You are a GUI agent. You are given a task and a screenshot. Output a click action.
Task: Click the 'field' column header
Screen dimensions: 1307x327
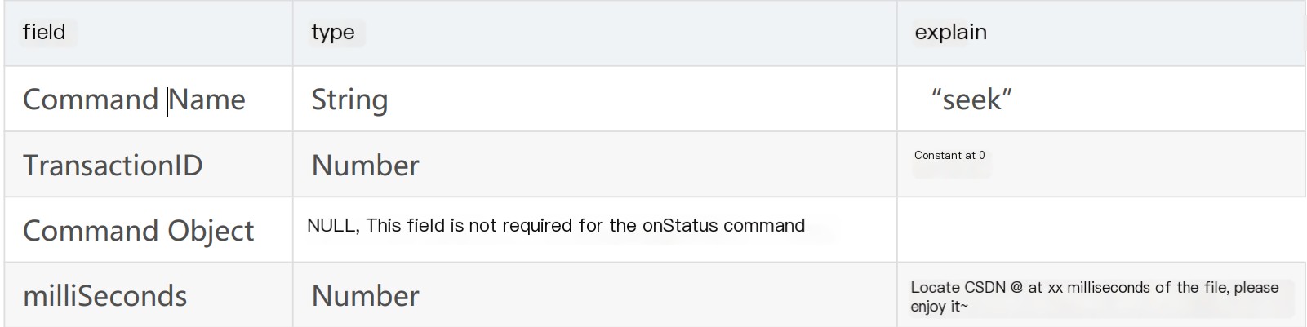[x=44, y=32]
